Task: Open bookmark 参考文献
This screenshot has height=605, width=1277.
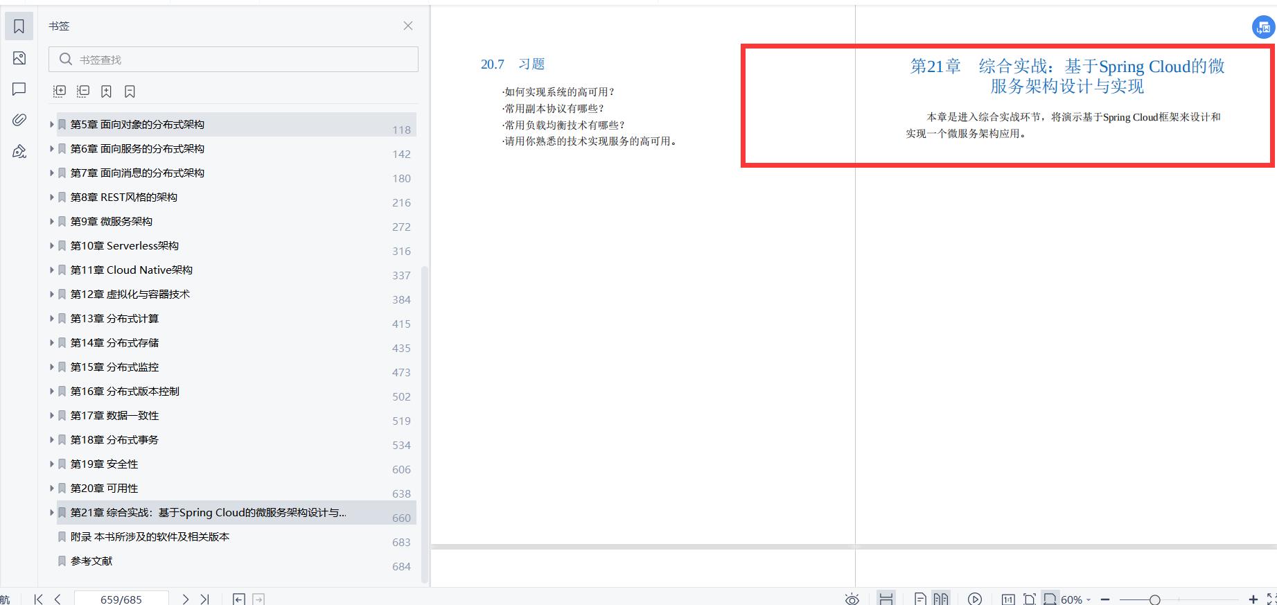Action: click(x=91, y=561)
